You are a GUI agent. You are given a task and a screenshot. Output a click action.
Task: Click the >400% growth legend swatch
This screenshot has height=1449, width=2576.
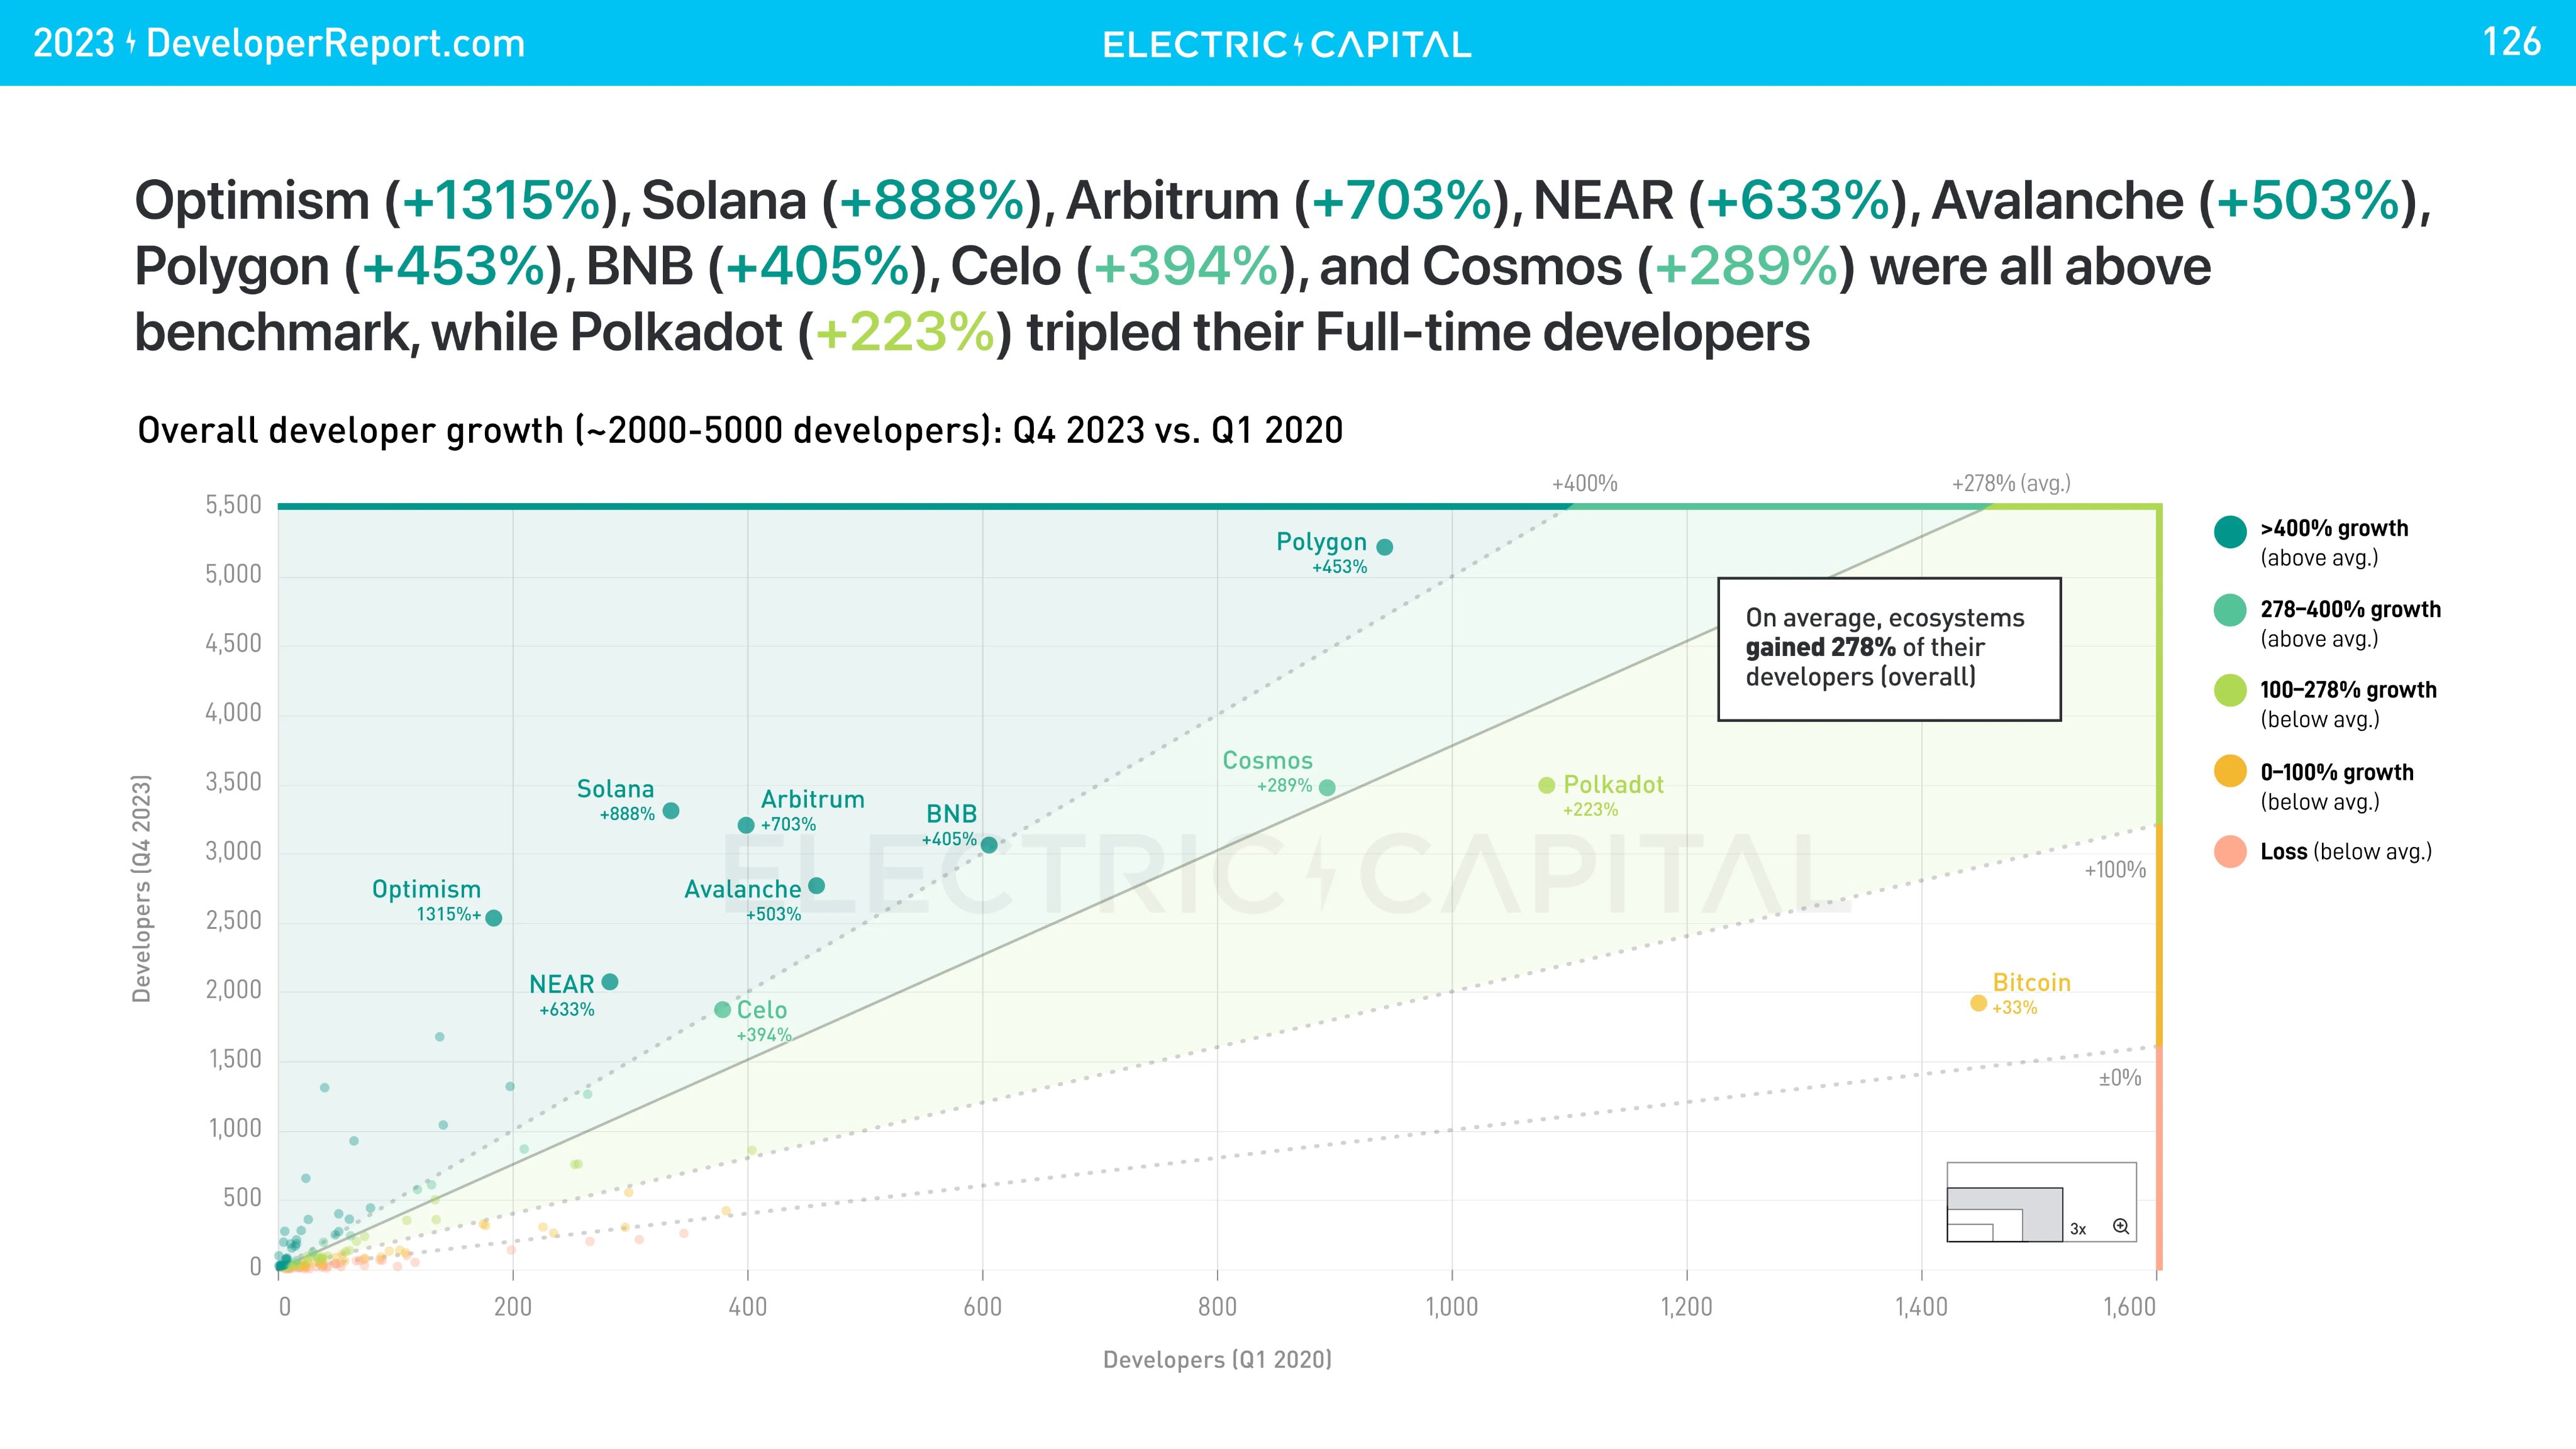pos(2230,532)
